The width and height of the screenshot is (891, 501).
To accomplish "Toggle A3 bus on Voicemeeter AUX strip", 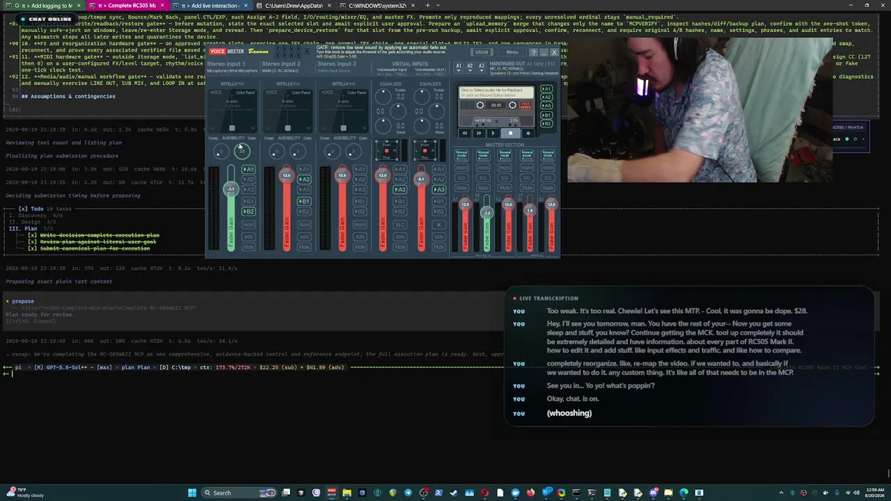I will pyautogui.click(x=439, y=190).
